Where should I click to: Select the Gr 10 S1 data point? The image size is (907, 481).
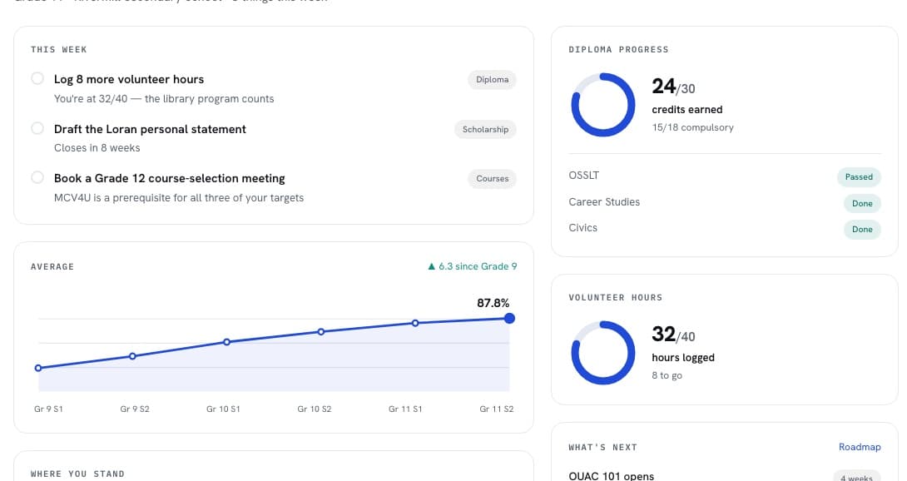(x=226, y=342)
